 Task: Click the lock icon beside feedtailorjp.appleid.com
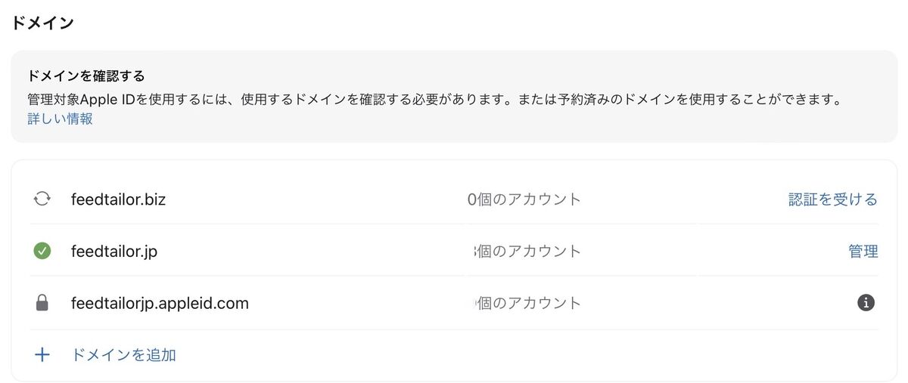(42, 303)
